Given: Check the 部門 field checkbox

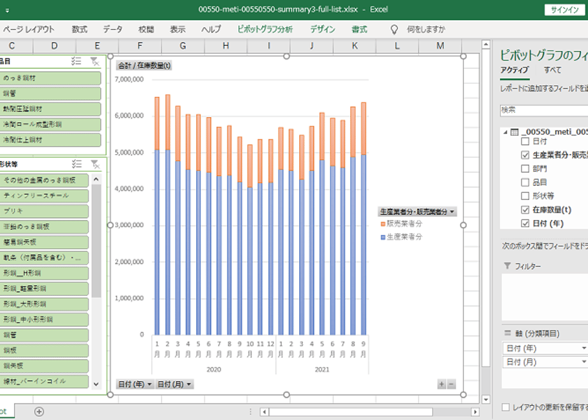Looking at the screenshot, I should click(525, 169).
